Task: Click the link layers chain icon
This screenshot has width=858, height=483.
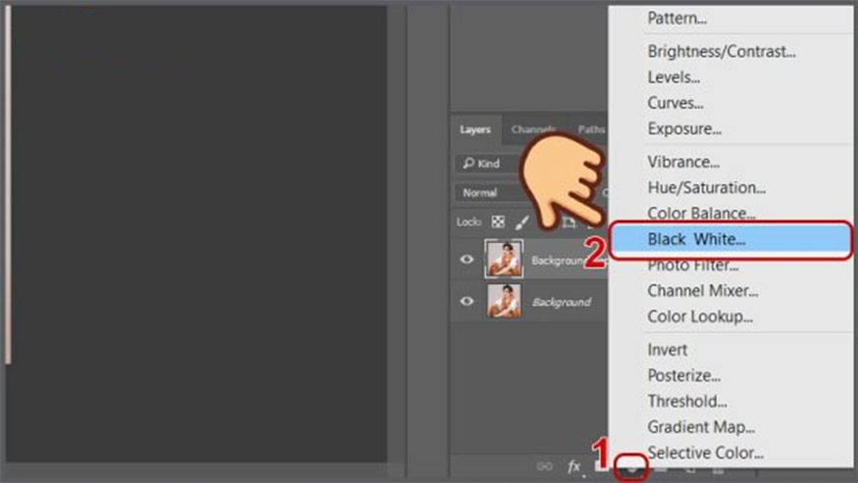Action: pos(544,466)
